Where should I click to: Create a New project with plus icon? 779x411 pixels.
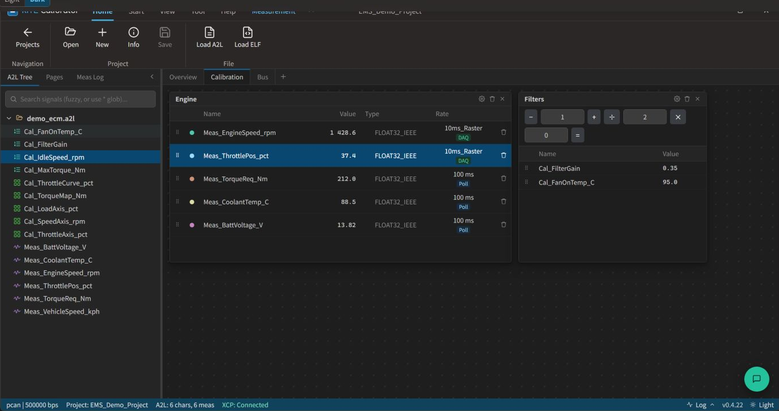[102, 32]
